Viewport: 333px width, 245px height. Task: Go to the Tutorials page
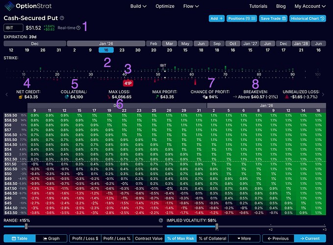258,6
